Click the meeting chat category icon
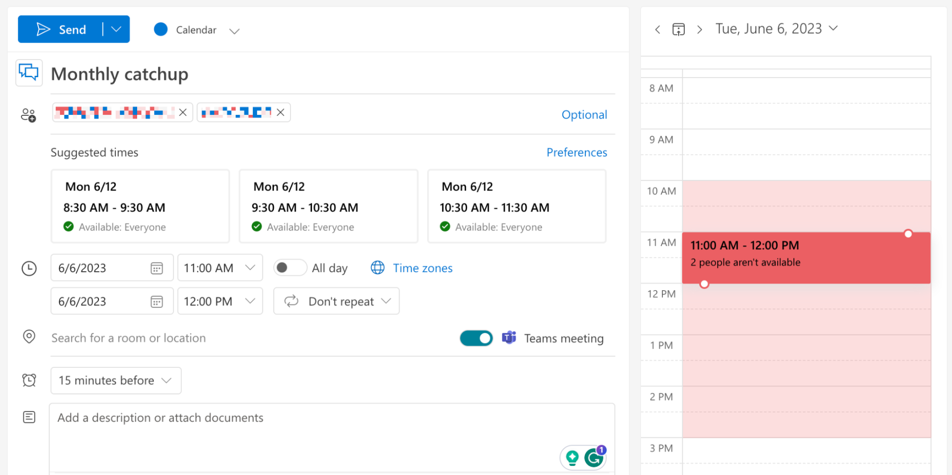The image size is (952, 475). (x=29, y=73)
